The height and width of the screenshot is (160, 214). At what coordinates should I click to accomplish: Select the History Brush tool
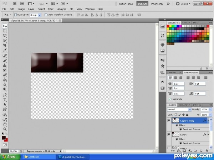5,70
